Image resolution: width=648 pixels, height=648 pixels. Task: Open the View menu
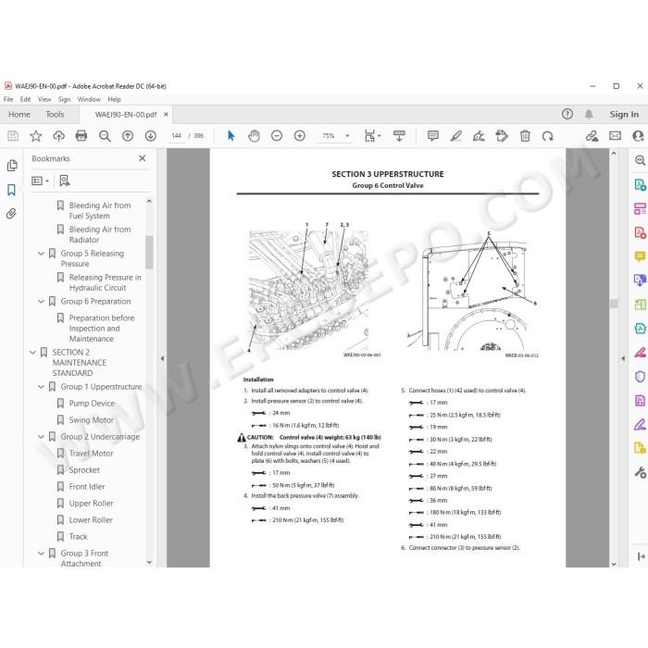click(x=44, y=99)
